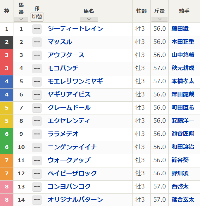Open horse page for ヤギリアイビス
The height and width of the screenshot is (206, 200).
(x=69, y=94)
